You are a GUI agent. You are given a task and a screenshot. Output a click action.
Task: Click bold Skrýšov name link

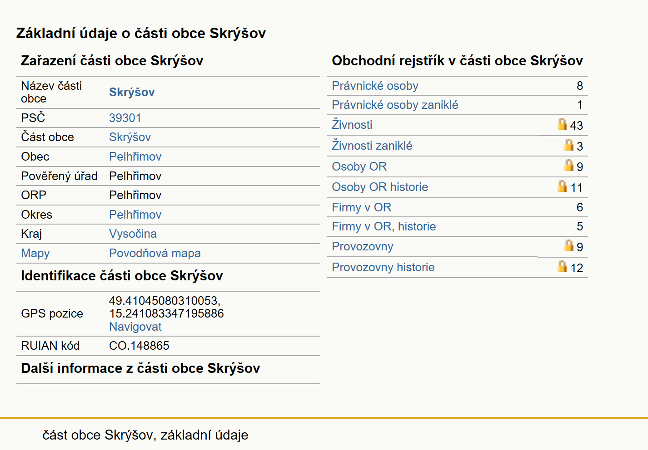click(132, 92)
